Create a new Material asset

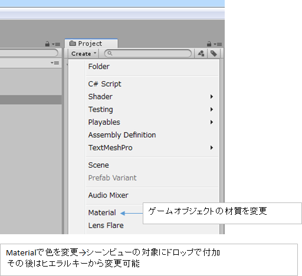[x=102, y=212]
